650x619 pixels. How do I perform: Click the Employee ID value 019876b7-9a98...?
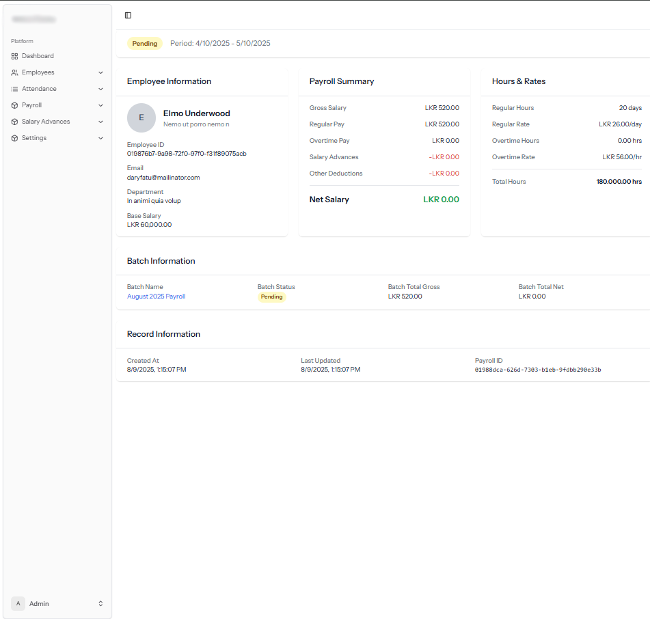pos(187,153)
